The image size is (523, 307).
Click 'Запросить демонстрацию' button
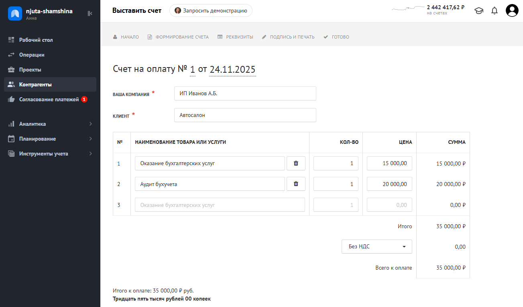click(x=211, y=11)
